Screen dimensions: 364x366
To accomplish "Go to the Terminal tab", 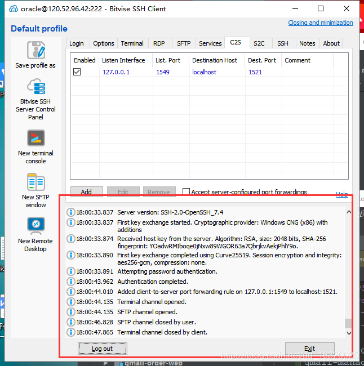I will click(132, 43).
